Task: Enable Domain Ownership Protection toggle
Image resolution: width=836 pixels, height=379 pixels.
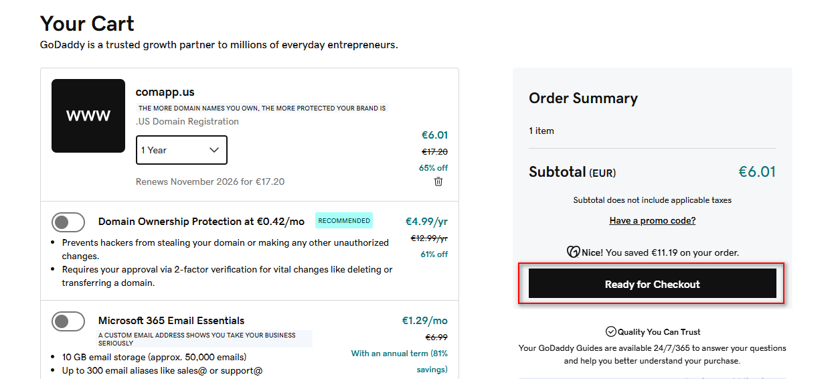Action: 68,222
